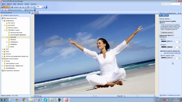Select the 2011-08-15 folder
Image resolution: width=182 pixels, height=102 pixels.
pos(11,23)
